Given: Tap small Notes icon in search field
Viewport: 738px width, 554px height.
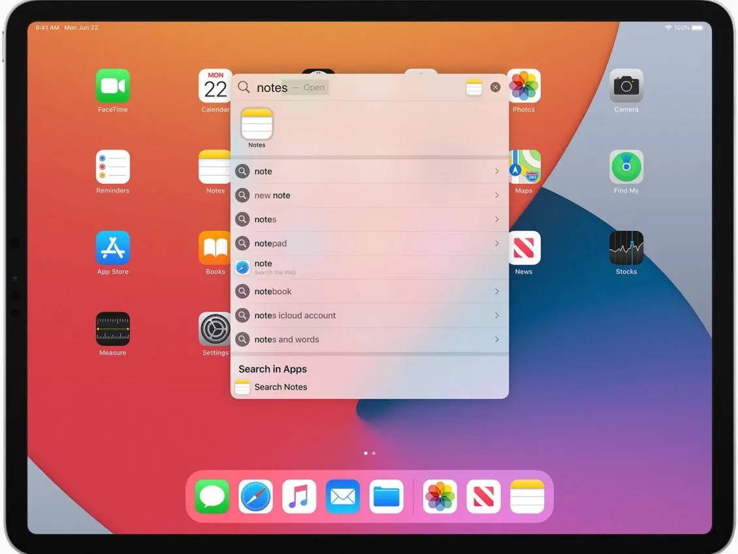Looking at the screenshot, I should 474,87.
